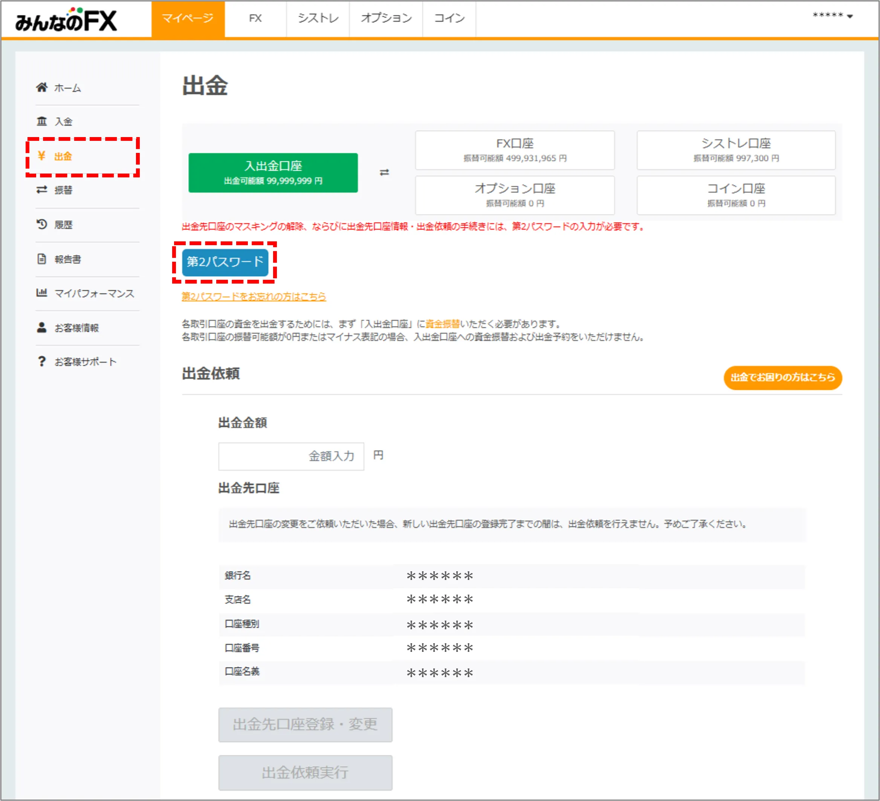Screen dimensions: 880x801
Task: Click the blue 第2パスワード button
Action: click(225, 262)
